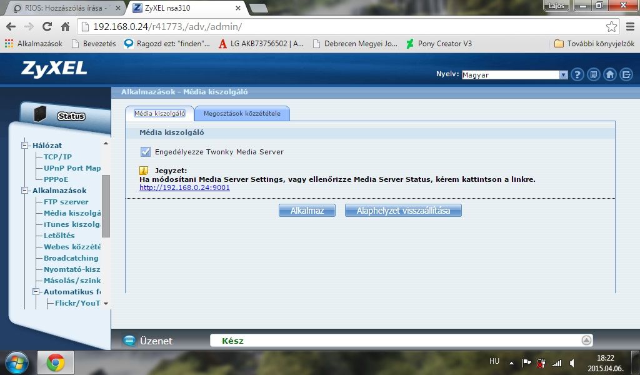
Task: Select PPPoE in the network menu
Action: click(56, 179)
